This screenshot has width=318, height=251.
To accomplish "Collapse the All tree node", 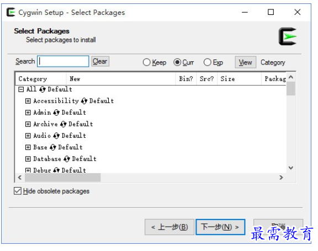I will coord(21,89).
